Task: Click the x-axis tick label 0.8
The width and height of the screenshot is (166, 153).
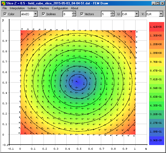Action: coord(113,149)
